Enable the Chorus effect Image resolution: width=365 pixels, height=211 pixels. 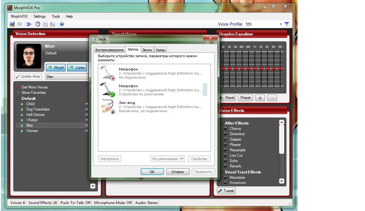pos(225,128)
